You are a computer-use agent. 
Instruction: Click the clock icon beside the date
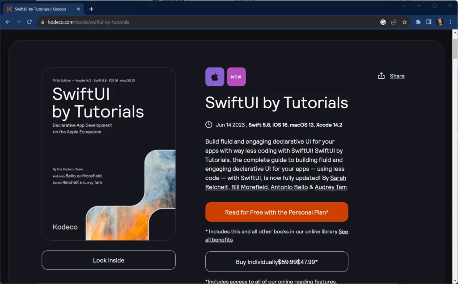tap(208, 125)
